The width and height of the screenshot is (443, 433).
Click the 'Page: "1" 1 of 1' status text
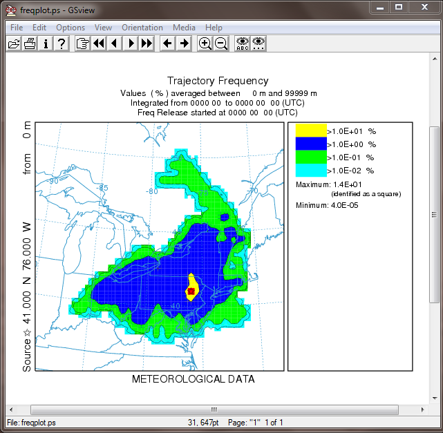256,423
